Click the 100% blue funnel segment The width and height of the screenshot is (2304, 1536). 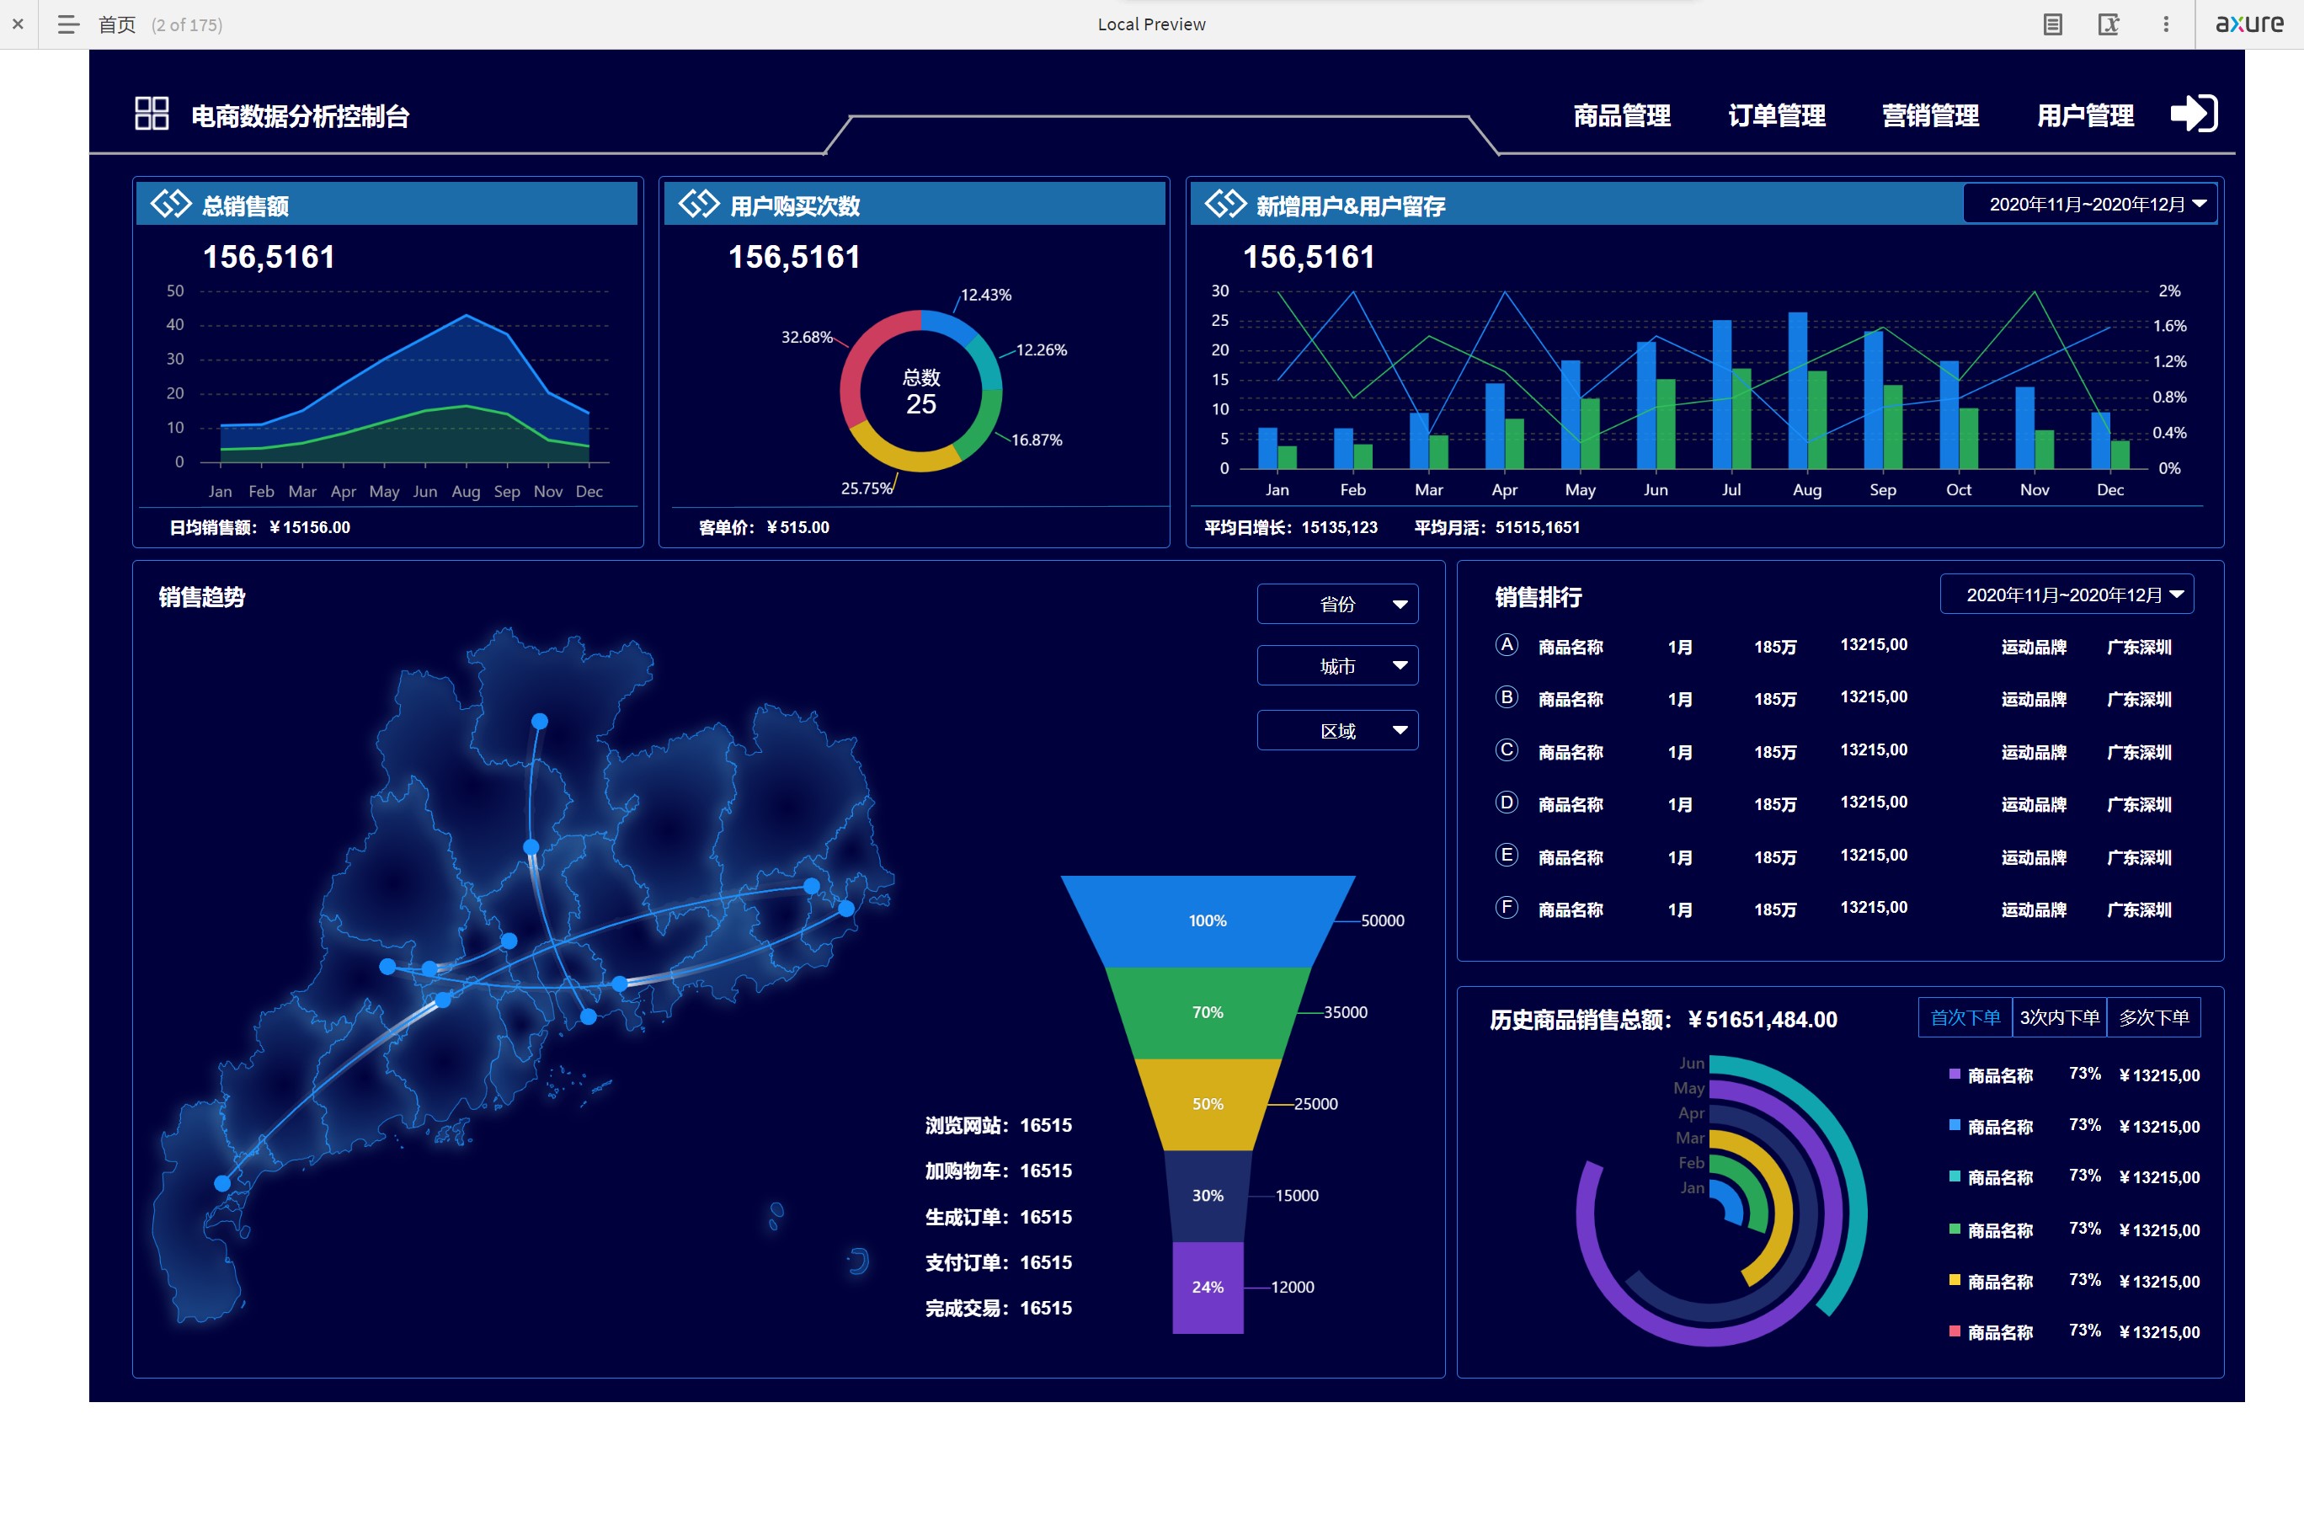[1208, 920]
